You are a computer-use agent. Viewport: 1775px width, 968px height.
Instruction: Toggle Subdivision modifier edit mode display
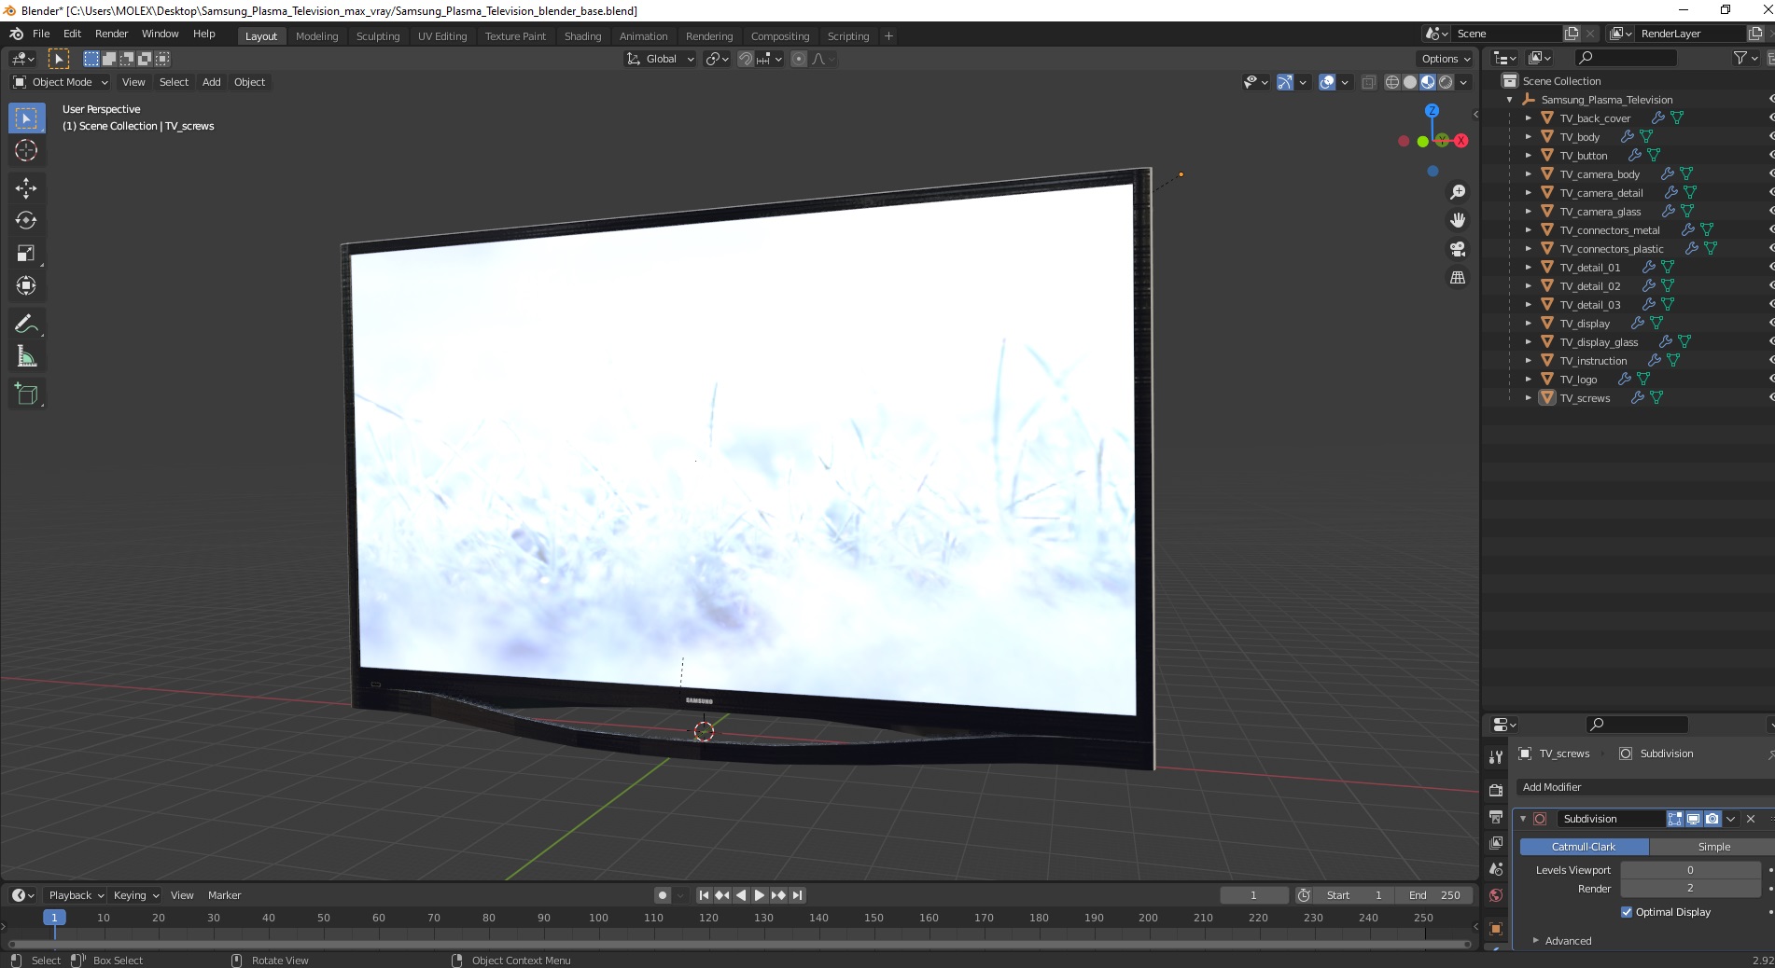click(1675, 819)
